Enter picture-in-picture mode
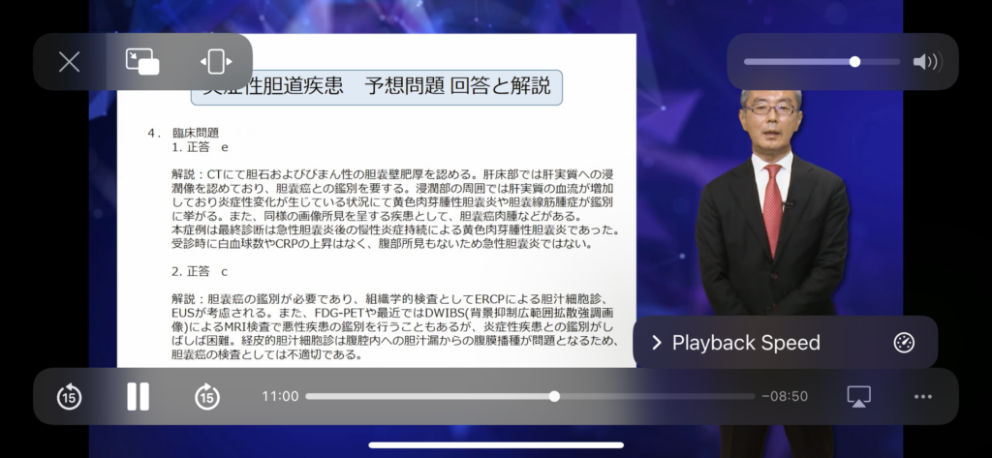The height and width of the screenshot is (458, 992). 142,62
